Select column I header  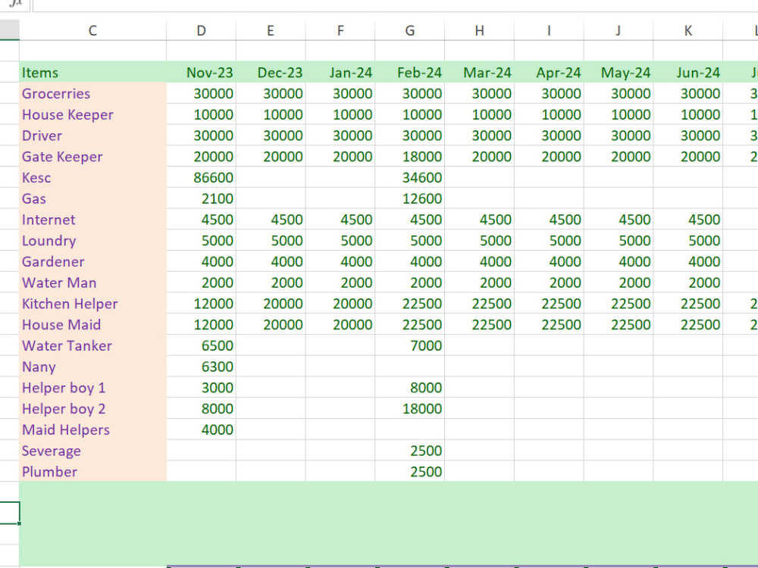pos(549,30)
